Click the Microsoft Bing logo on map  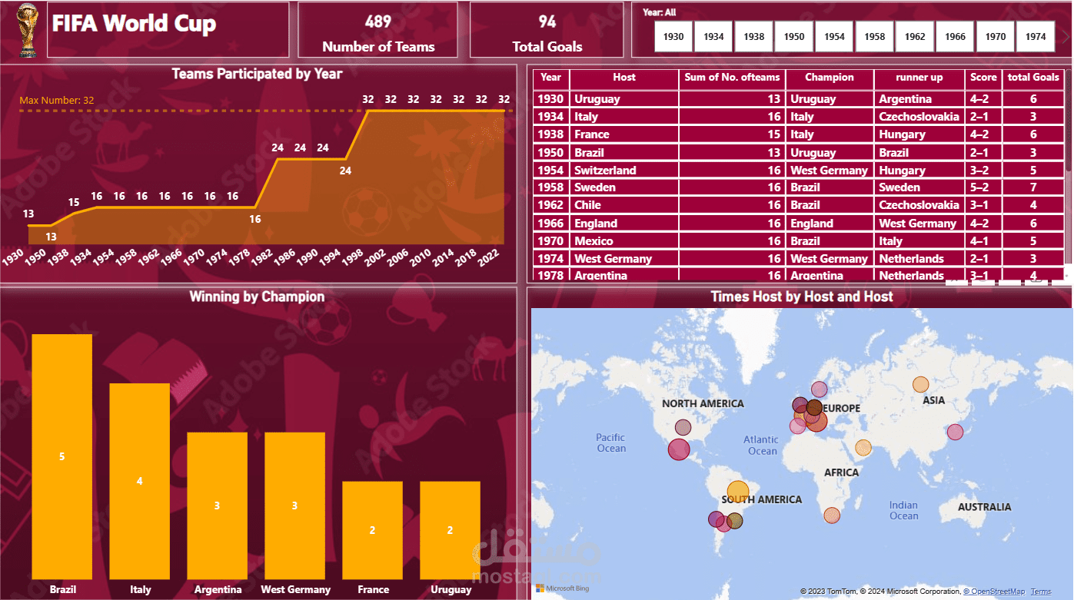tap(562, 588)
